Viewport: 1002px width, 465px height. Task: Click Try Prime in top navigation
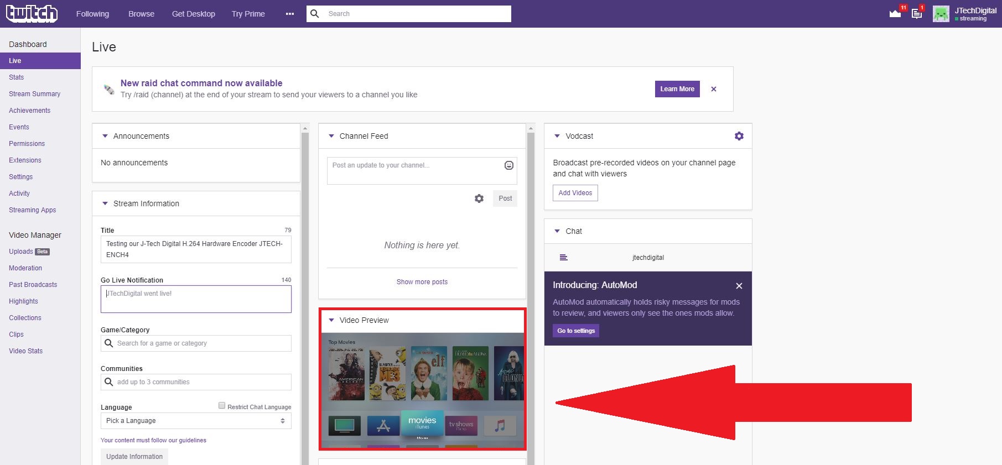pyautogui.click(x=248, y=14)
